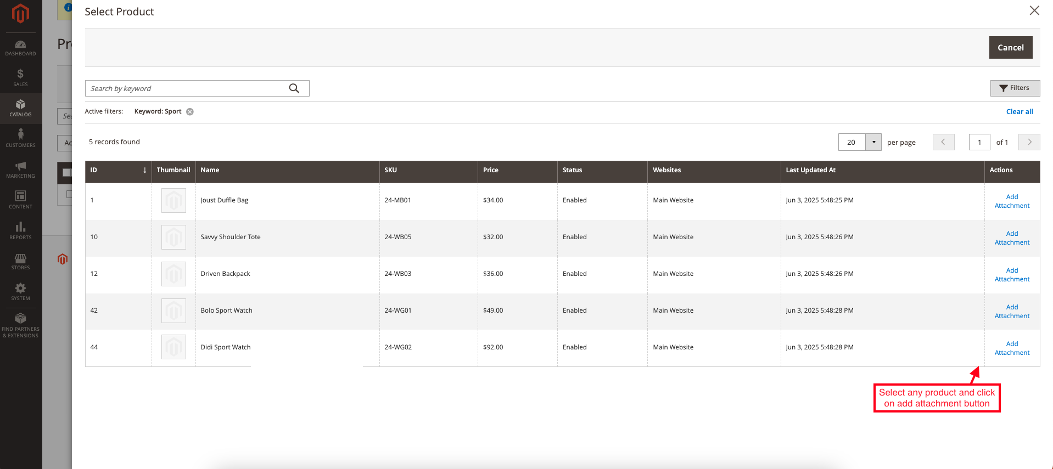Go to the next page arrow

pos(1029,142)
